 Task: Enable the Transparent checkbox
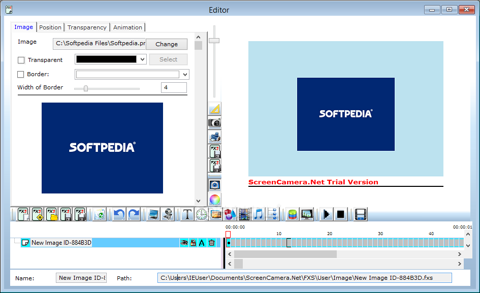click(x=21, y=60)
